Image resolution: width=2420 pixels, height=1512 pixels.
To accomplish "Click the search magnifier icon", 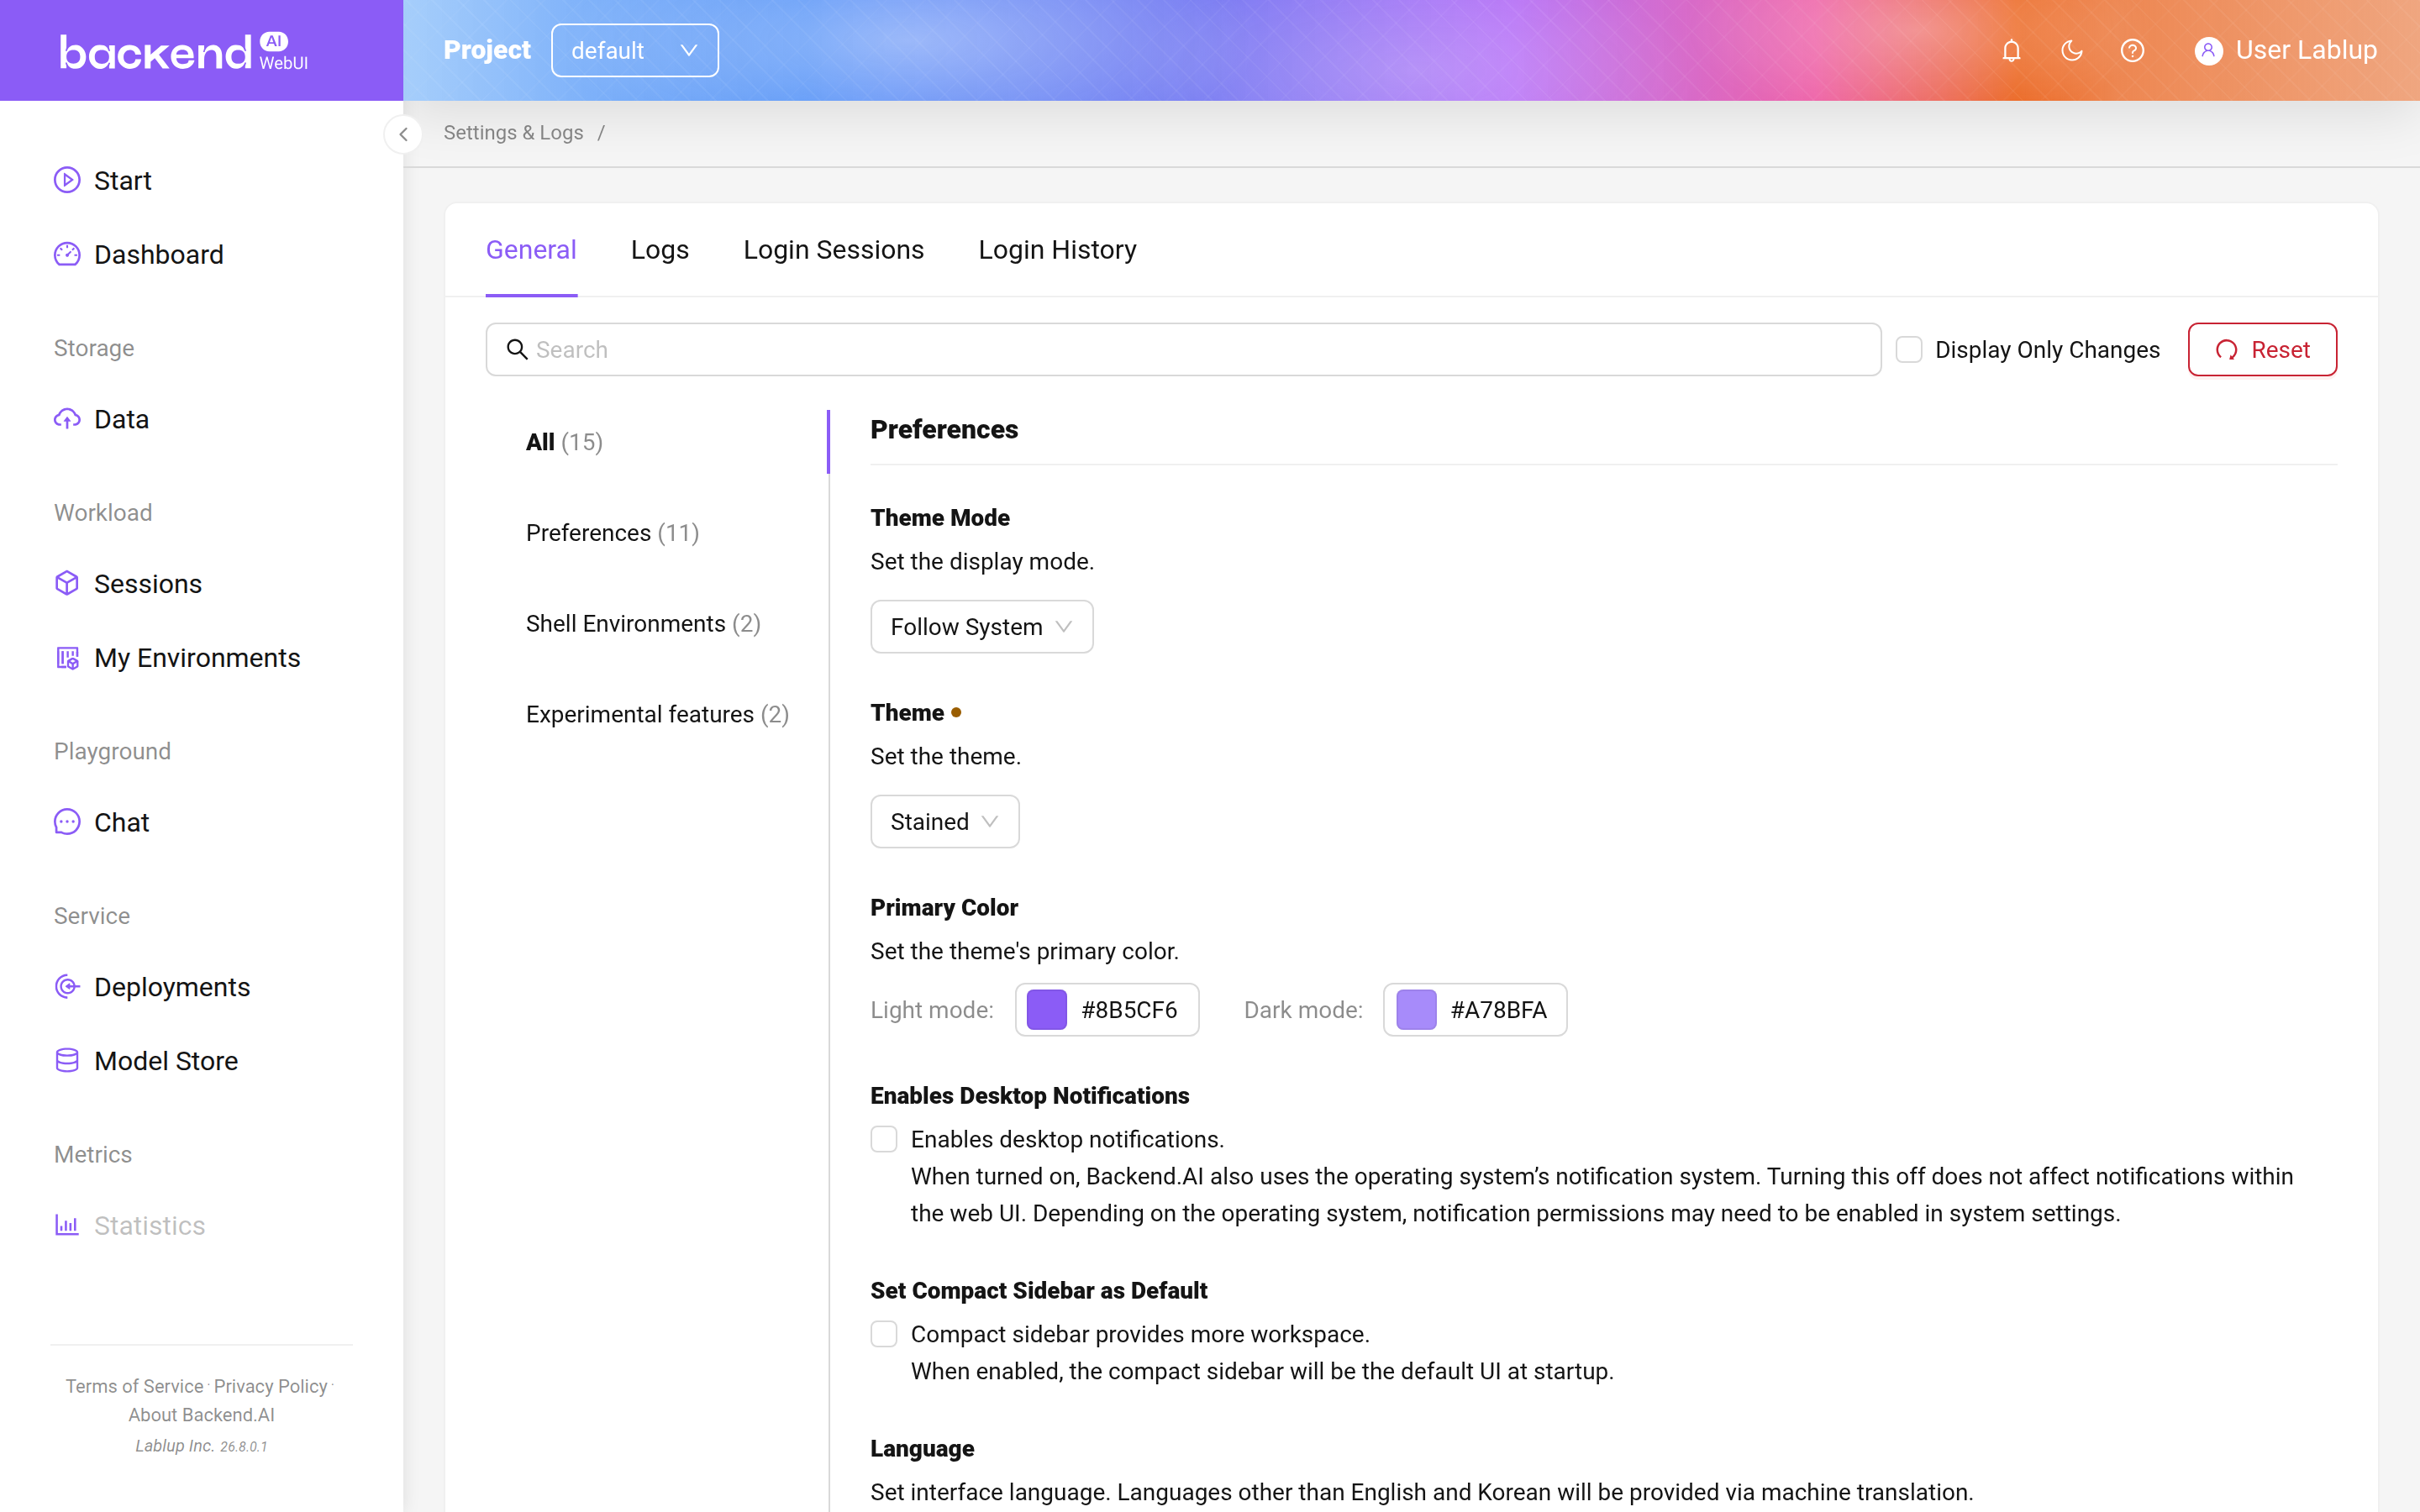I will click(517, 349).
